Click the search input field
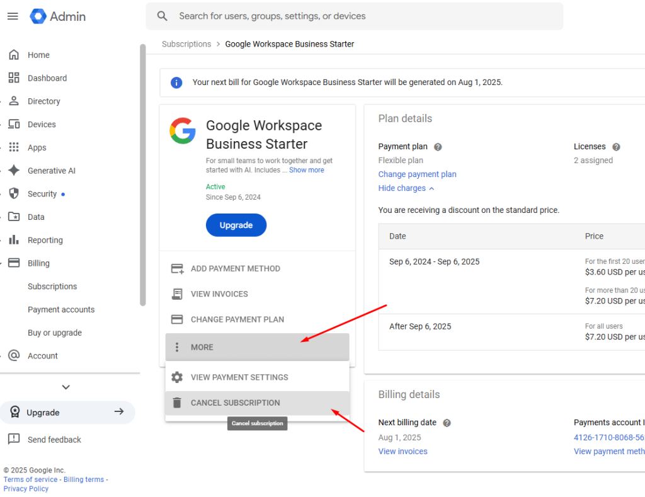645x497 pixels. point(355,16)
